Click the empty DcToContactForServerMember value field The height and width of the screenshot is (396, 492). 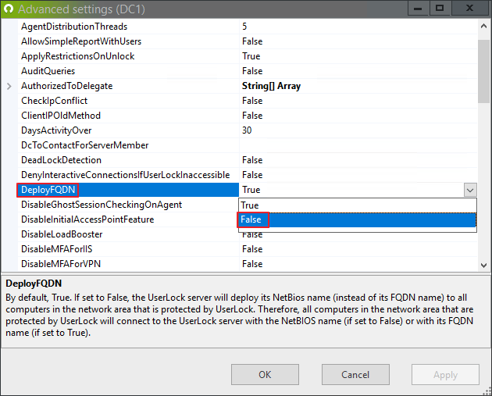pos(358,145)
